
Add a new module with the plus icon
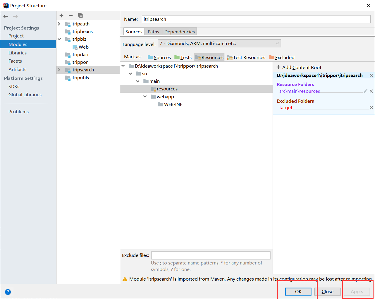(61, 16)
